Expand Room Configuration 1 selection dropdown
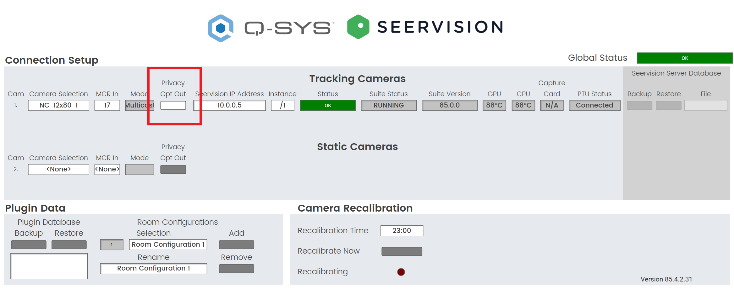734x289 pixels. pos(168,244)
